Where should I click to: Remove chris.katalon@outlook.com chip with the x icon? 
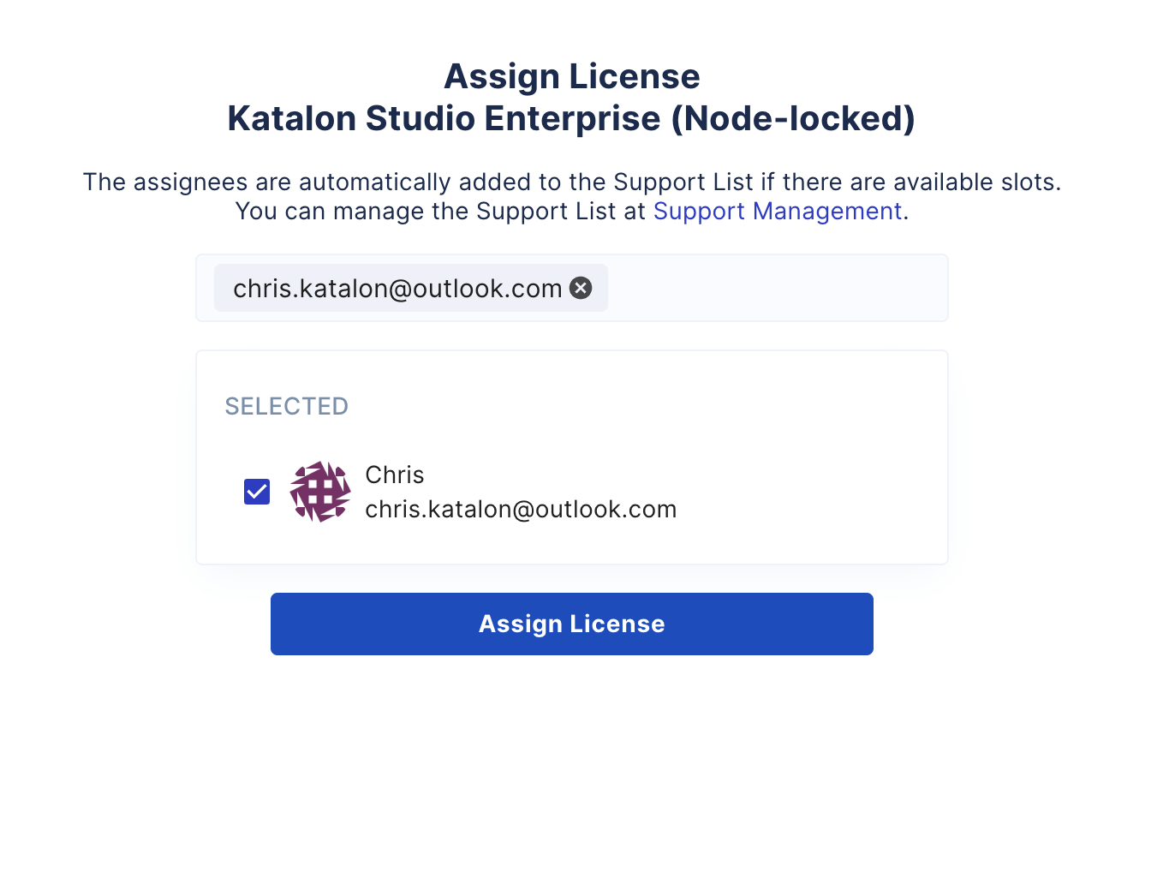pos(581,288)
